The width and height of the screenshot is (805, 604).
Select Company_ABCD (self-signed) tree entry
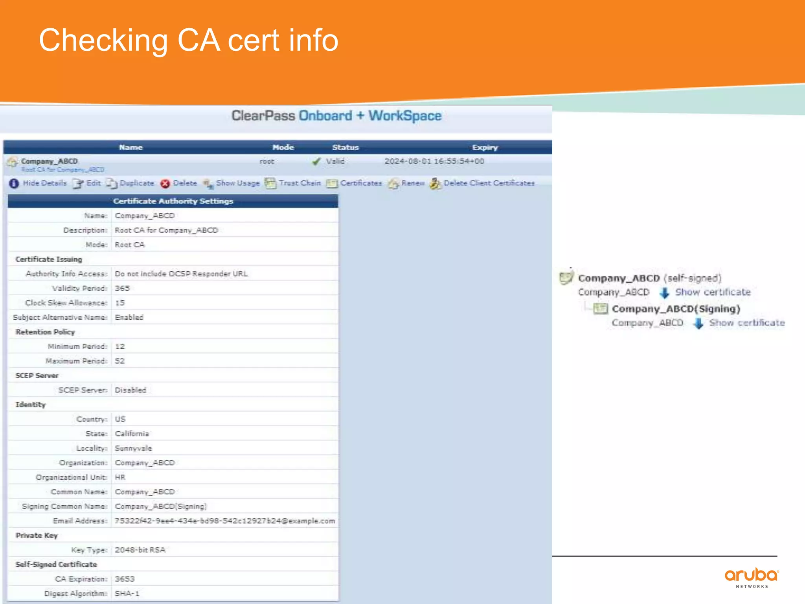tap(650, 278)
